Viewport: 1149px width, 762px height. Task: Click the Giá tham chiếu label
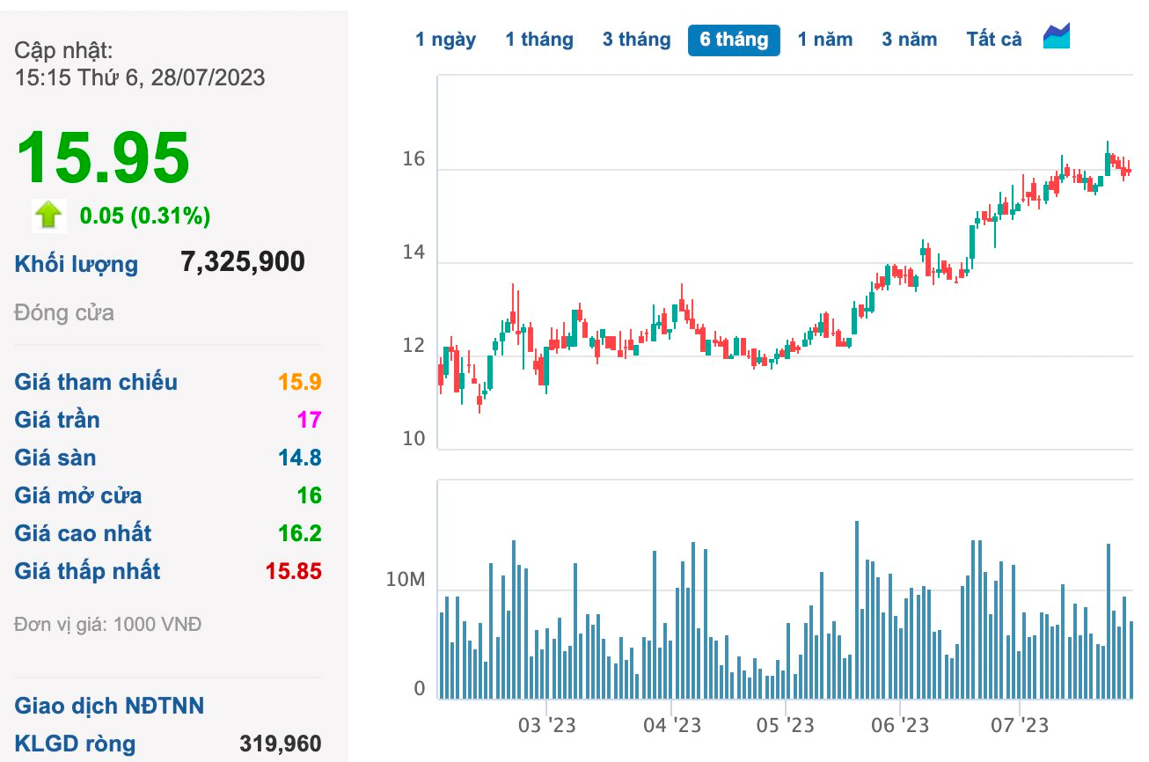[x=96, y=382]
